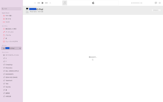Open ミュージックビデオ library view

11,42
